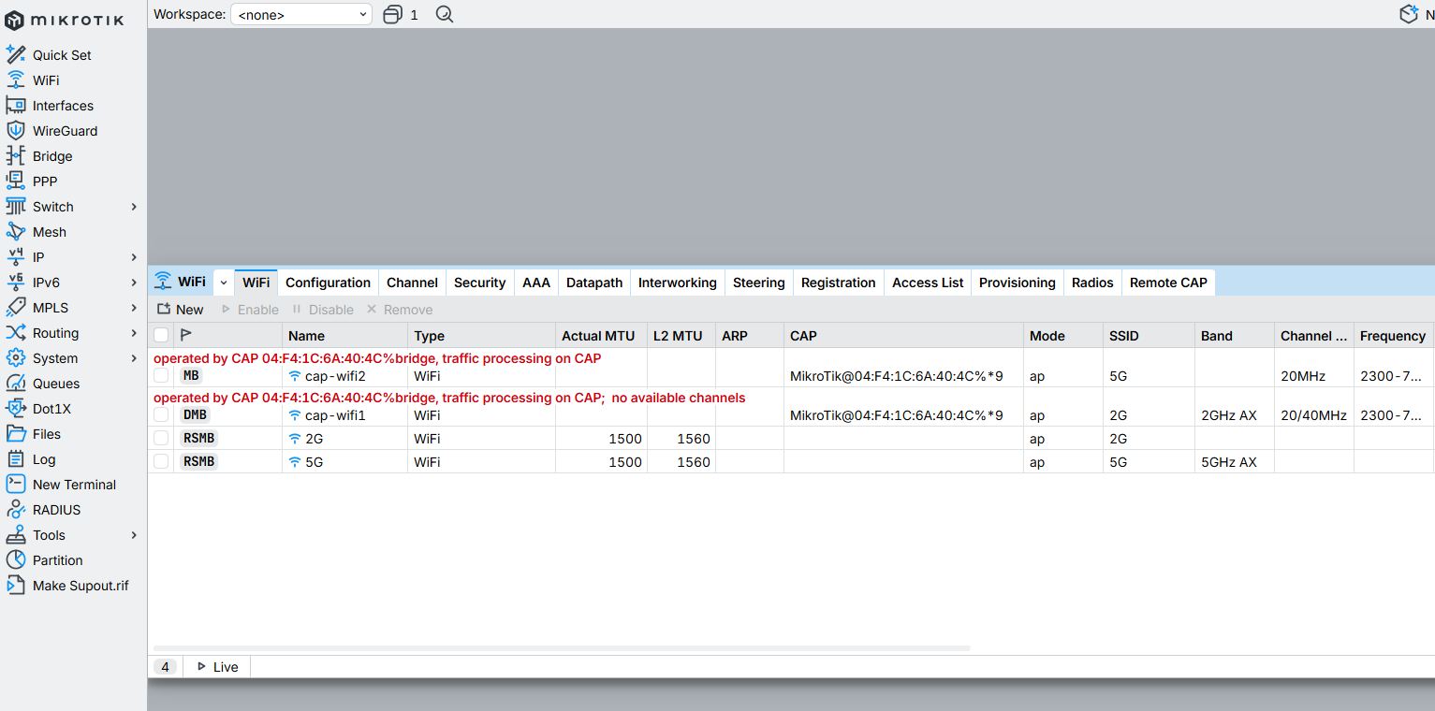Open the Security tab

point(479,283)
